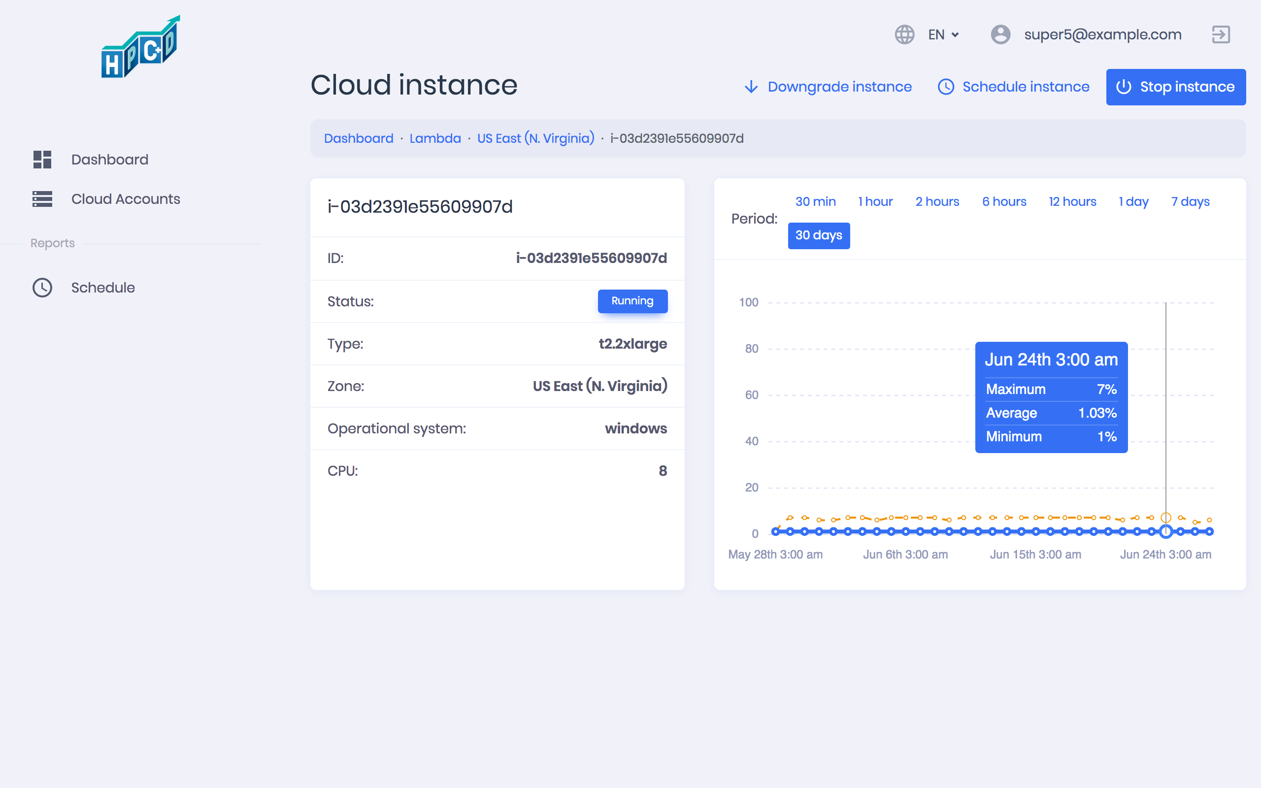This screenshot has width=1261, height=788.
Task: Open the Lambda breadcrumb link
Action: pyautogui.click(x=435, y=138)
